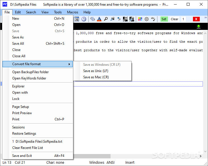
Task: Choose Open from the File menu
Action: [x=38, y=25]
